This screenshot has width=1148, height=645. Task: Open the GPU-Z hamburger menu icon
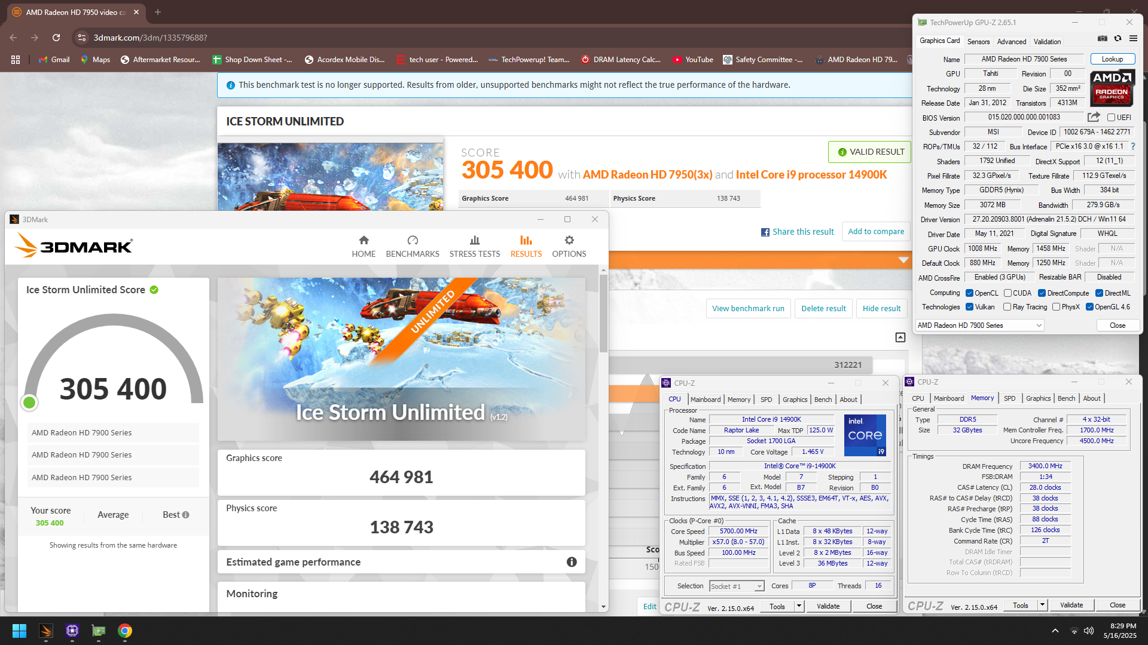click(x=1133, y=38)
